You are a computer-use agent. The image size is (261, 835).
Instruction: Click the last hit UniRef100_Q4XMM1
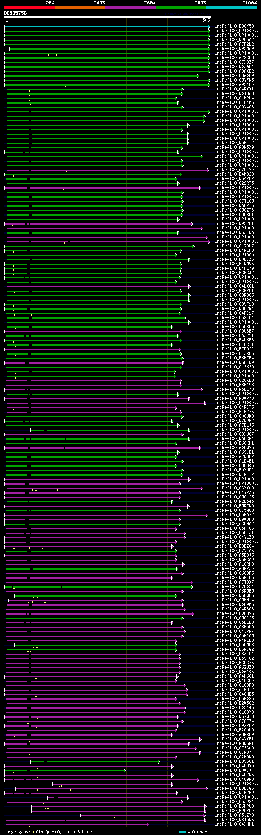234,824
